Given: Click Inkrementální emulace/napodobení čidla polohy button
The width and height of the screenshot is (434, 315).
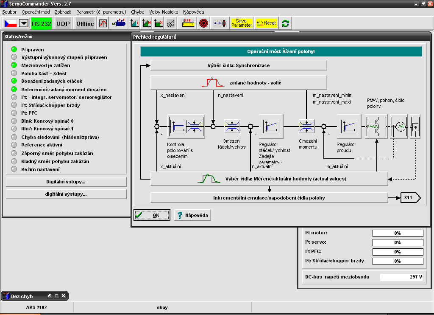Looking at the screenshot, I should pos(269,198).
